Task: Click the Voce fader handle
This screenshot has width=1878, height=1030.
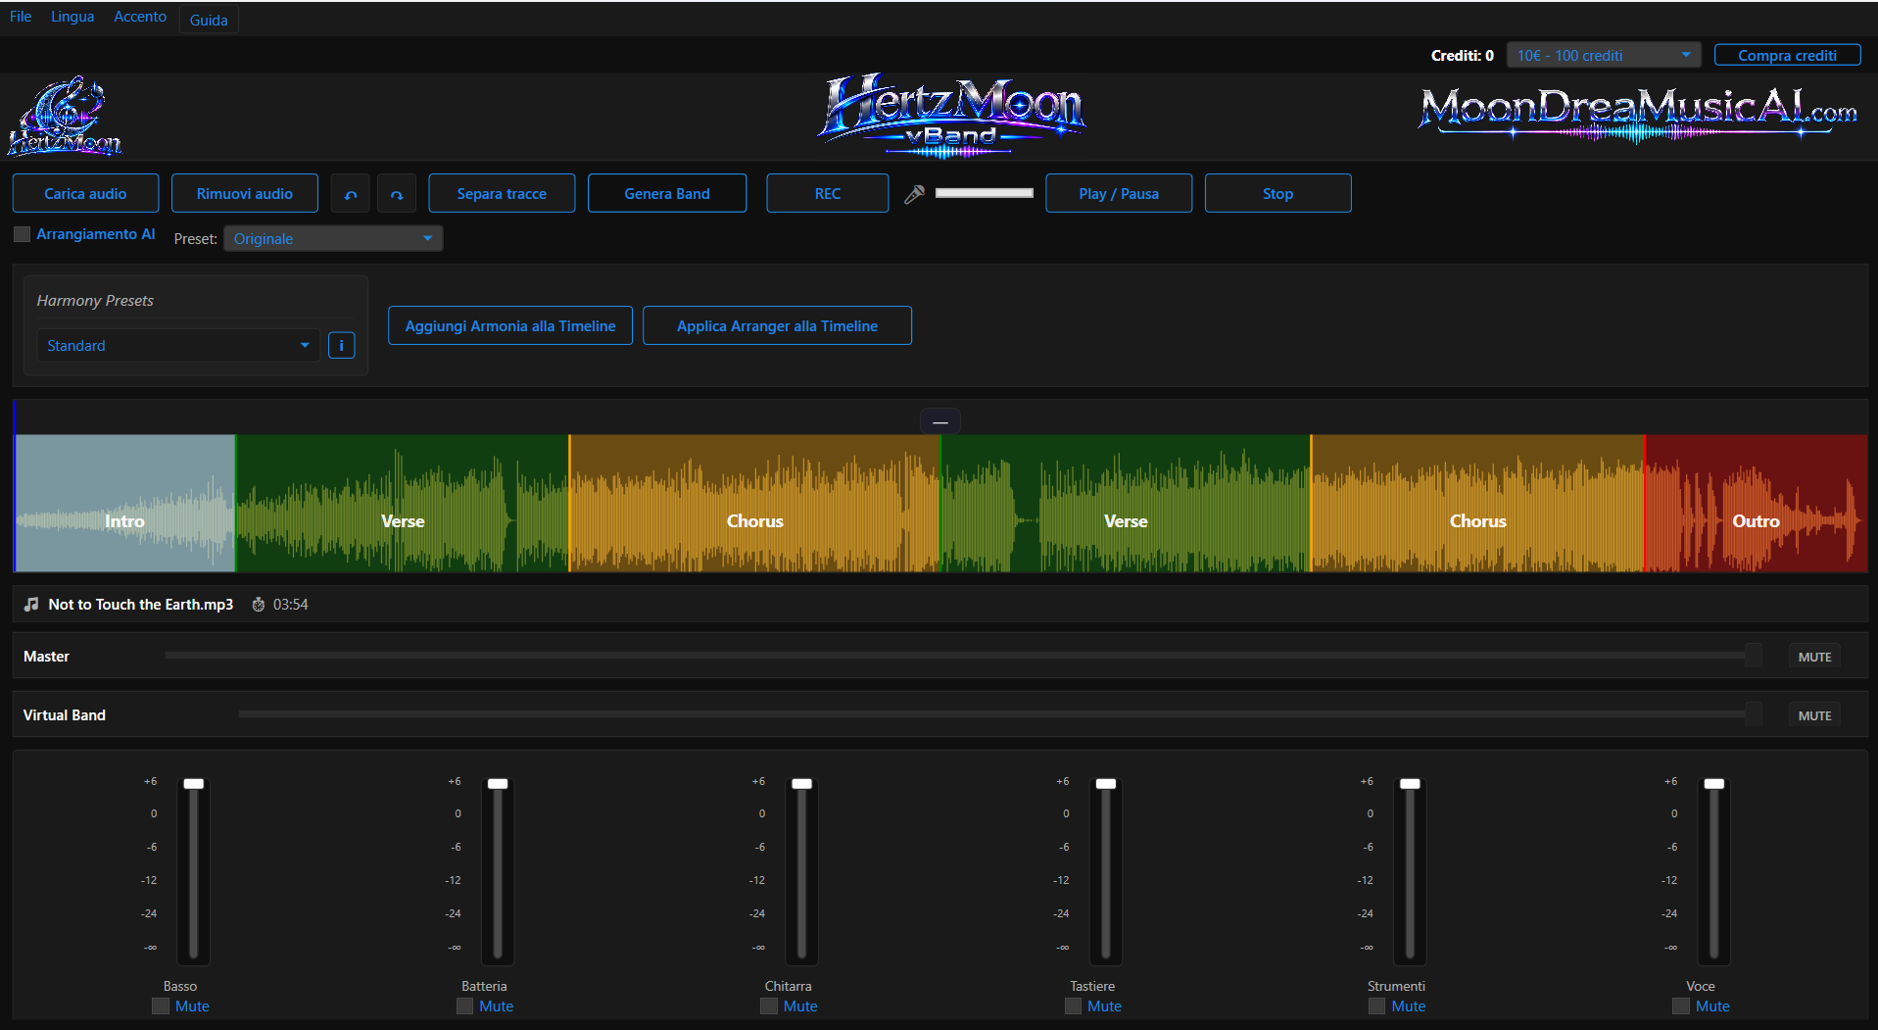Action: point(1714,784)
